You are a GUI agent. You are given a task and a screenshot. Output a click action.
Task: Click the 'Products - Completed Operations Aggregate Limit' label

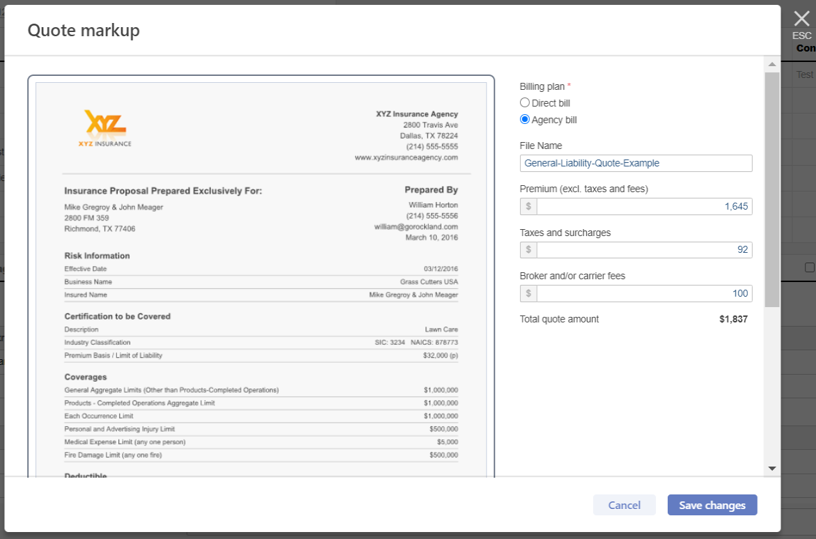139,403
